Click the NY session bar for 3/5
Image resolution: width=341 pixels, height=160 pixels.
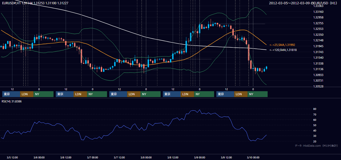point(43,94)
